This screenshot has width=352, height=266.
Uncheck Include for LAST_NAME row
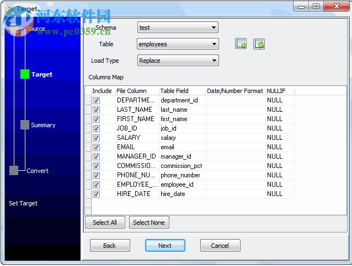click(x=97, y=110)
